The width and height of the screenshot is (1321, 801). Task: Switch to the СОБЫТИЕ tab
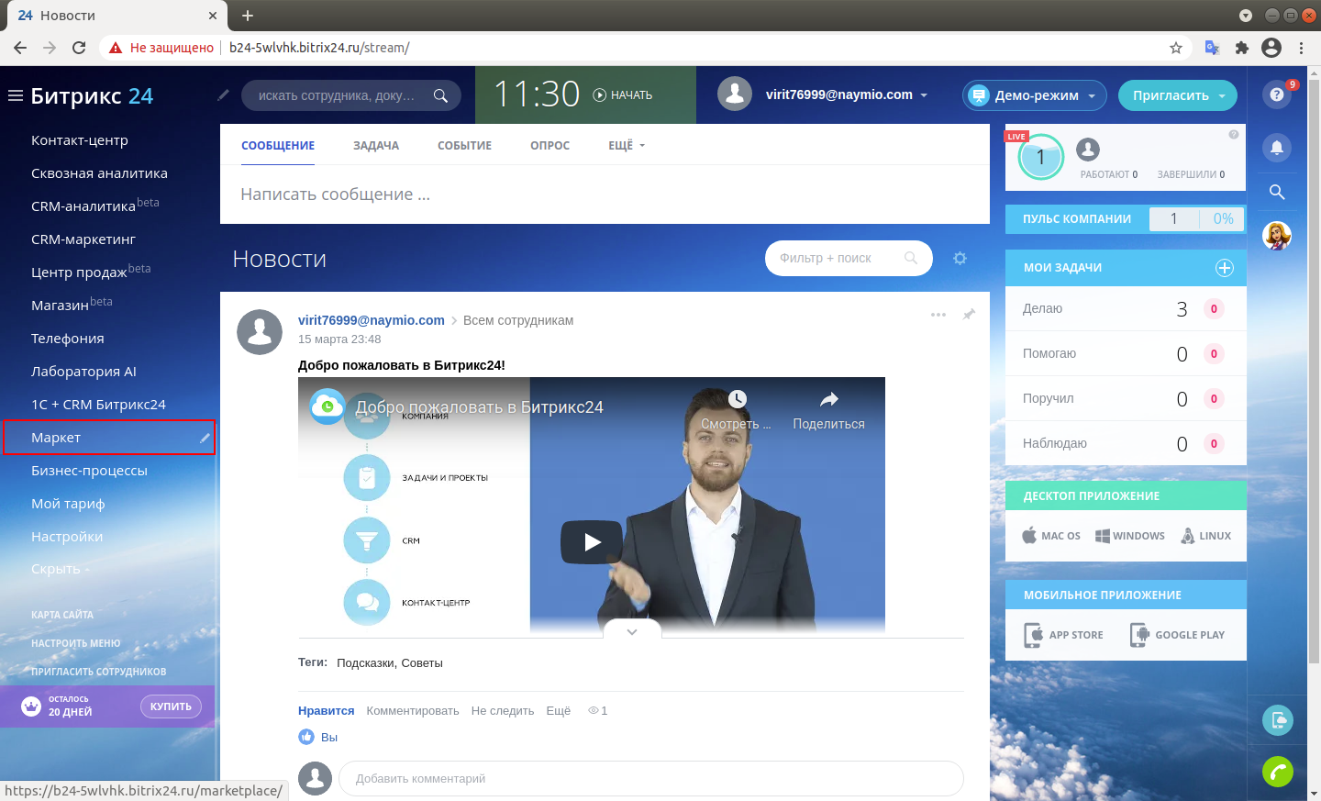tap(464, 146)
